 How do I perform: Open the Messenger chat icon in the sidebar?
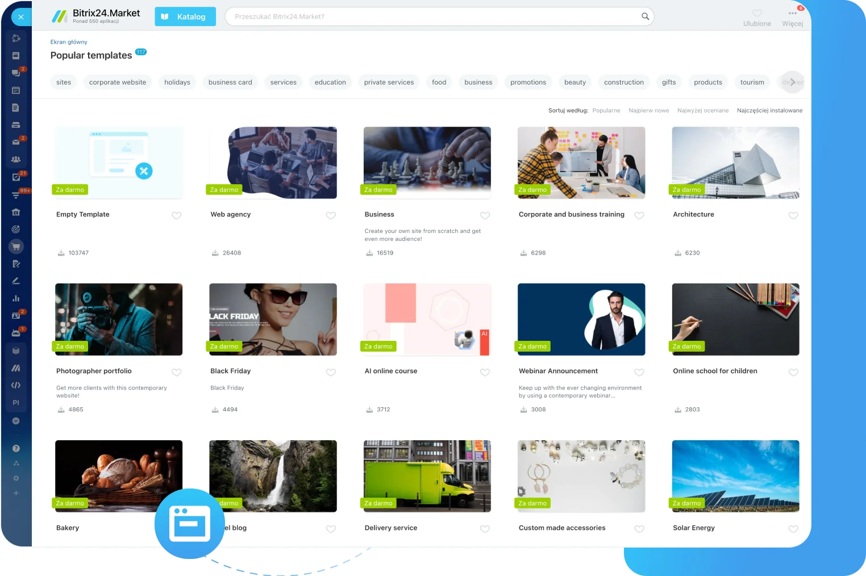[x=16, y=73]
